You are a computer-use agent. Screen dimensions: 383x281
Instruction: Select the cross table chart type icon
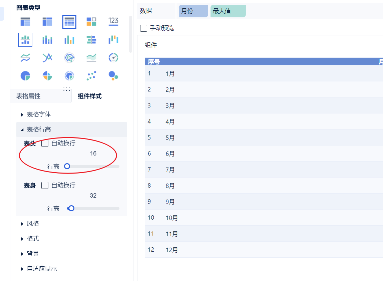click(47, 22)
